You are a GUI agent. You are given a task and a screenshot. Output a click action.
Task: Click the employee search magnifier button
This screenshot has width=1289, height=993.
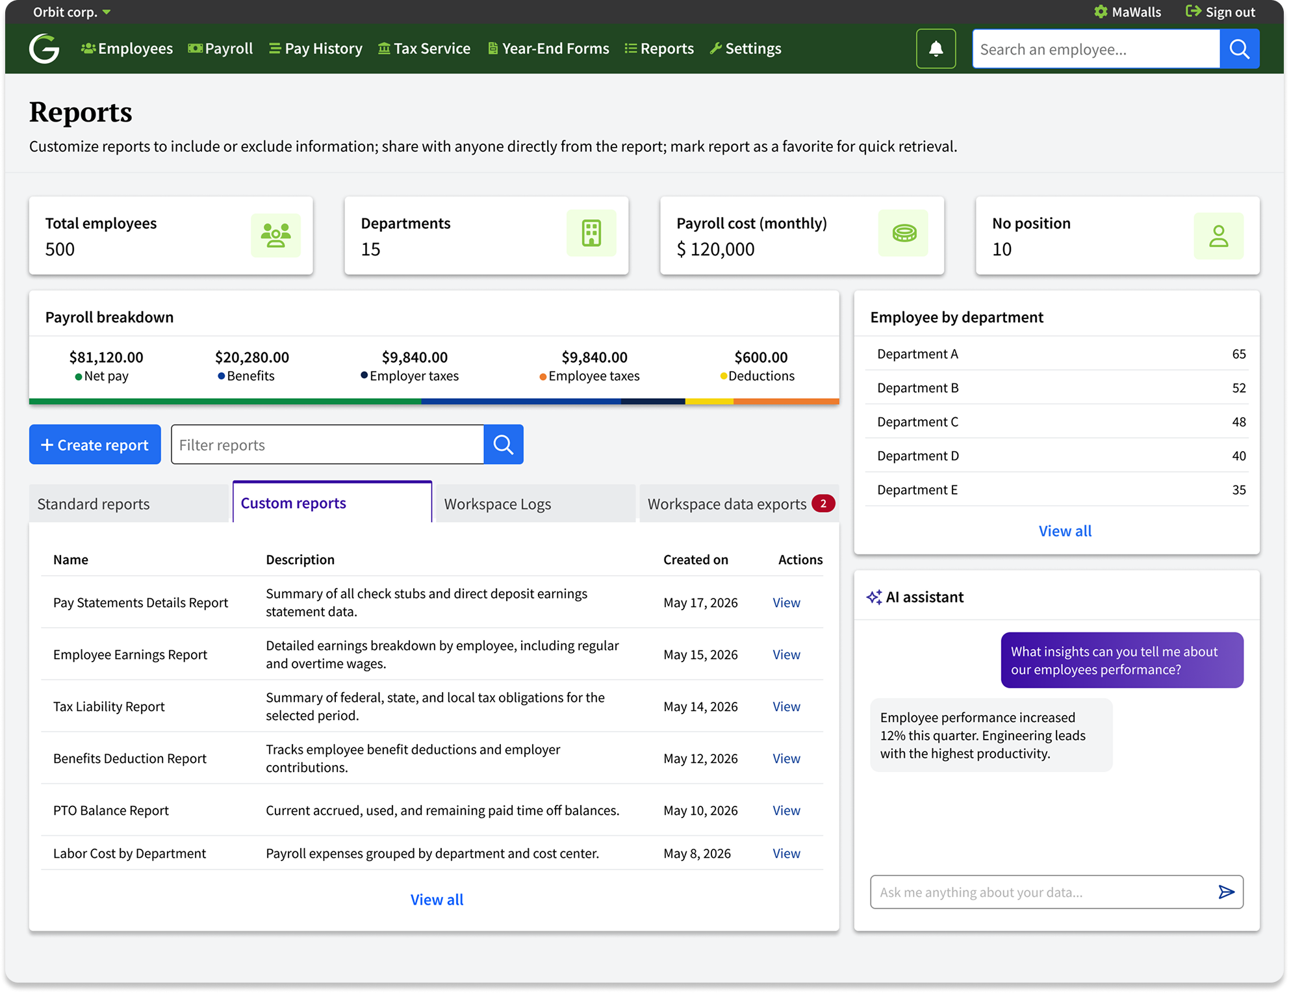[x=1239, y=49]
